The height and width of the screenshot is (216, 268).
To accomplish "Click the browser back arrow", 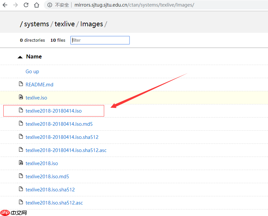I will point(5,5).
